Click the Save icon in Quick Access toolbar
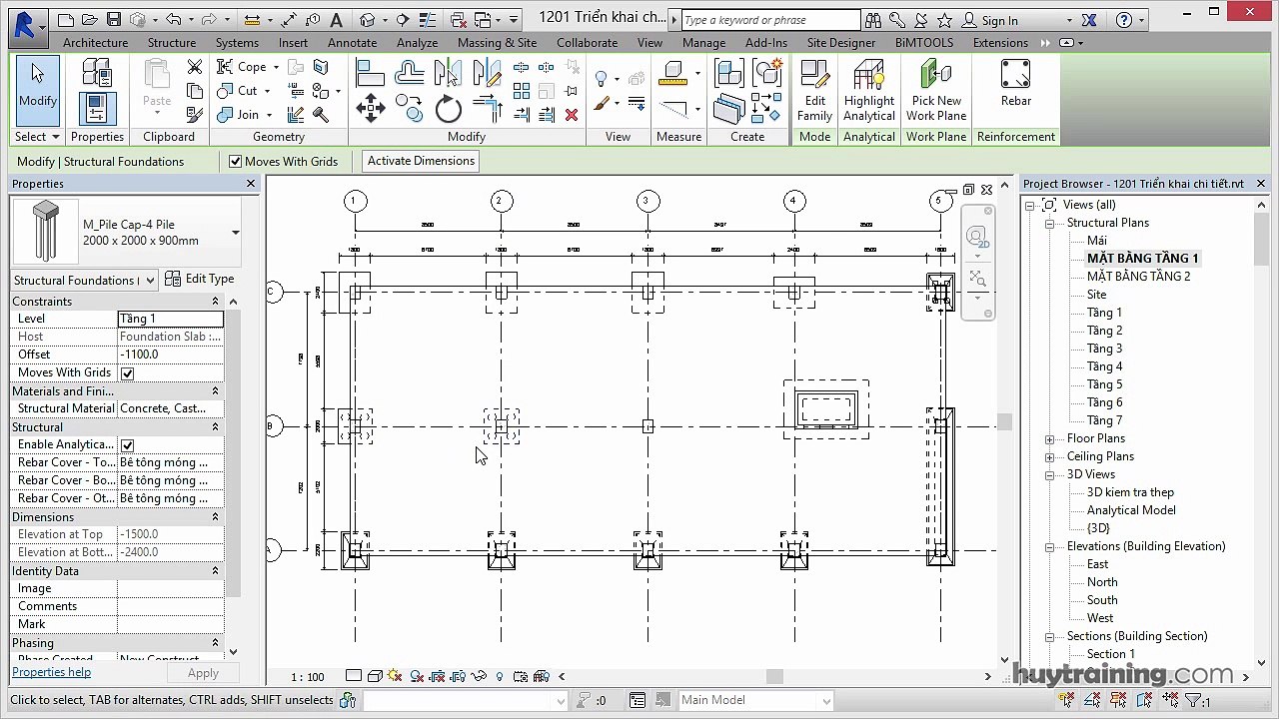The width and height of the screenshot is (1279, 719). 113,20
